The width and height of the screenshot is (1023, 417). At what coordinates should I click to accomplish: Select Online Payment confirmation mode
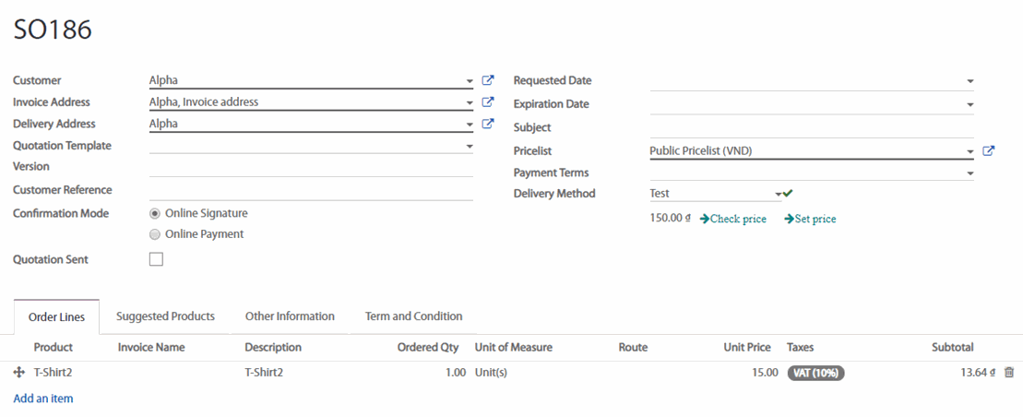[155, 234]
